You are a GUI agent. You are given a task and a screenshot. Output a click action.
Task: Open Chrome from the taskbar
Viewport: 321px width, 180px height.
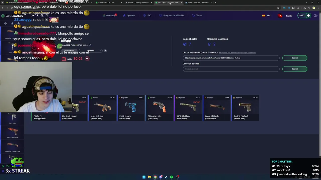click(155, 177)
